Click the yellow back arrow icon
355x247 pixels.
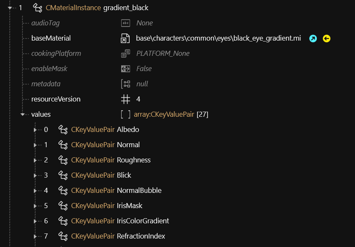[327, 38]
